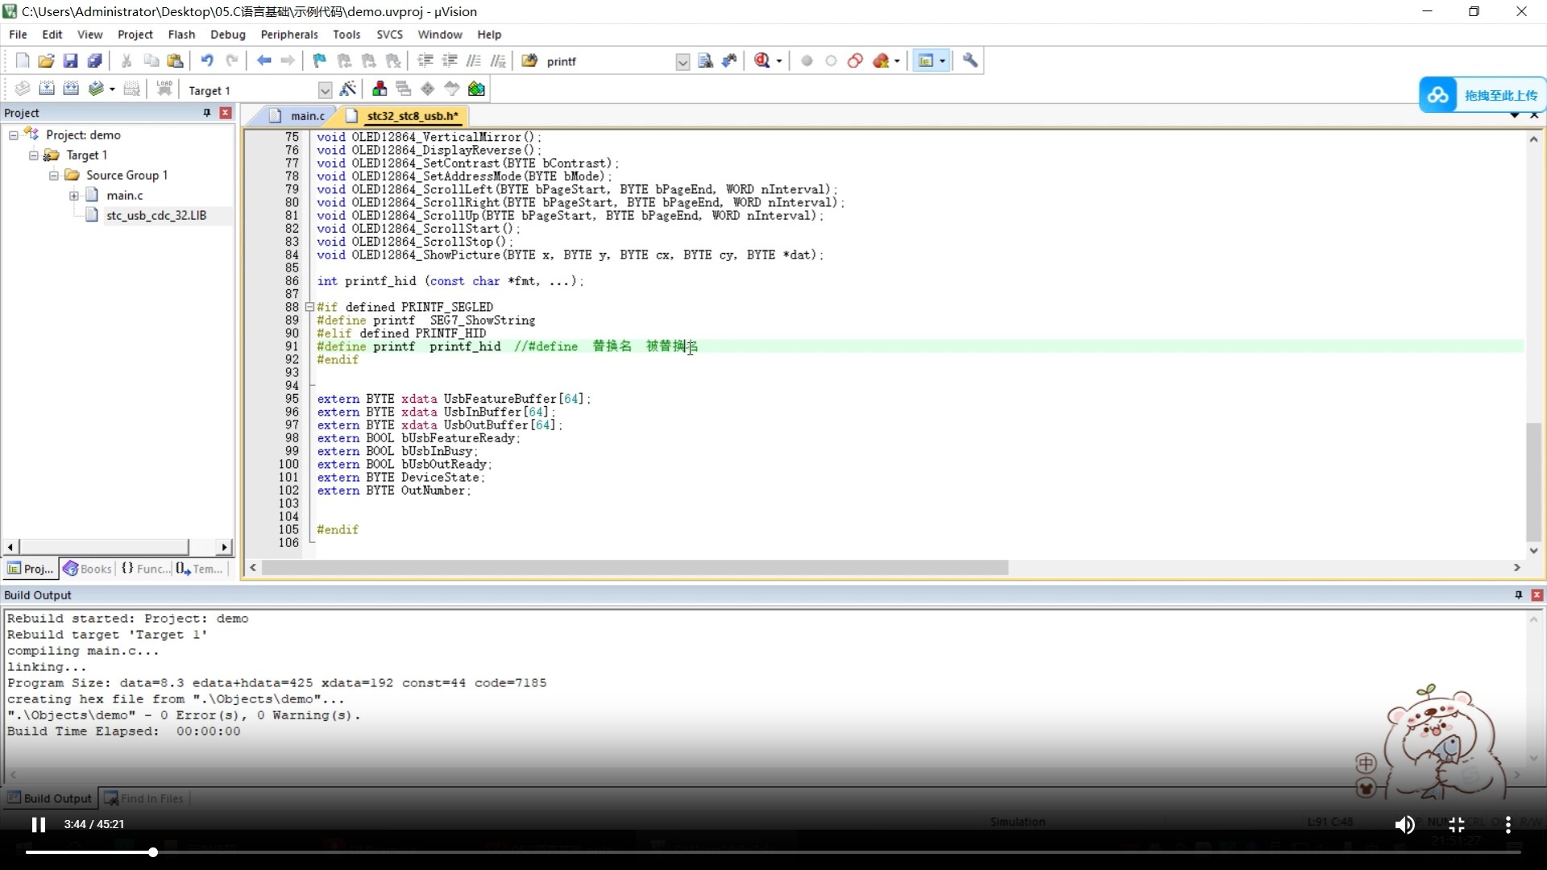Switch to the main.c tab
1547x870 pixels.
[x=307, y=116]
